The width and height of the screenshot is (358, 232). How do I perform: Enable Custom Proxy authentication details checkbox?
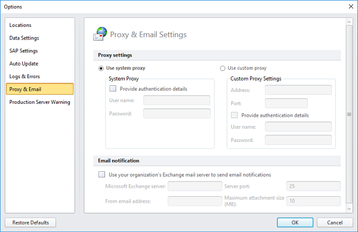tap(234, 115)
